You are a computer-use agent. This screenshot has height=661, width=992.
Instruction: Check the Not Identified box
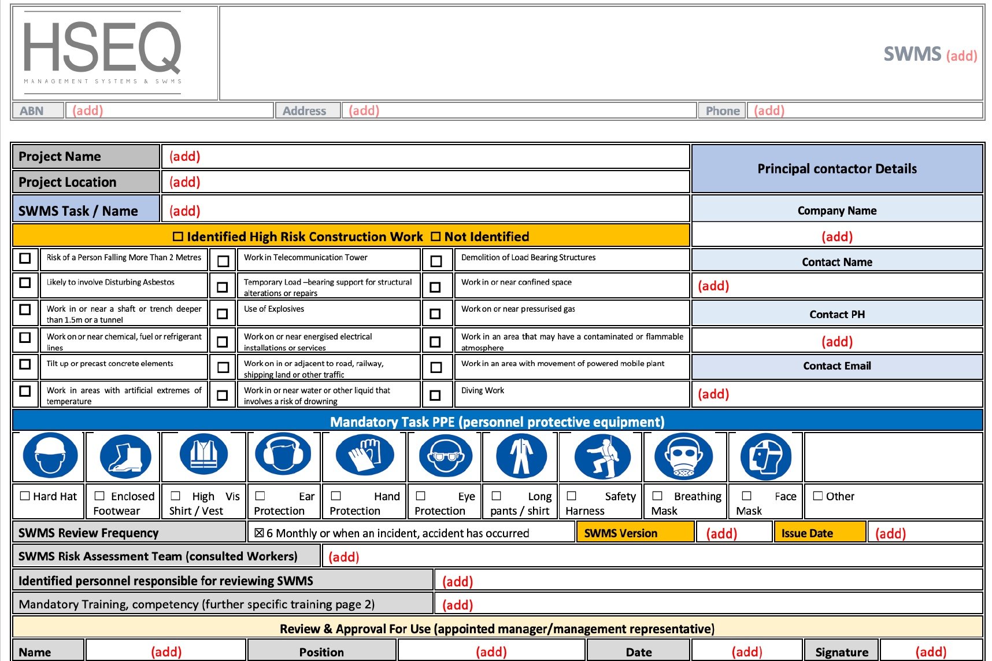(436, 237)
